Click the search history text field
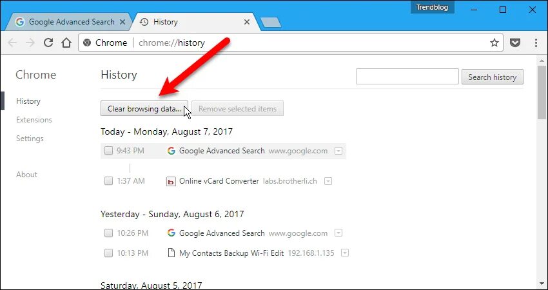The height and width of the screenshot is (290, 548). click(407, 77)
